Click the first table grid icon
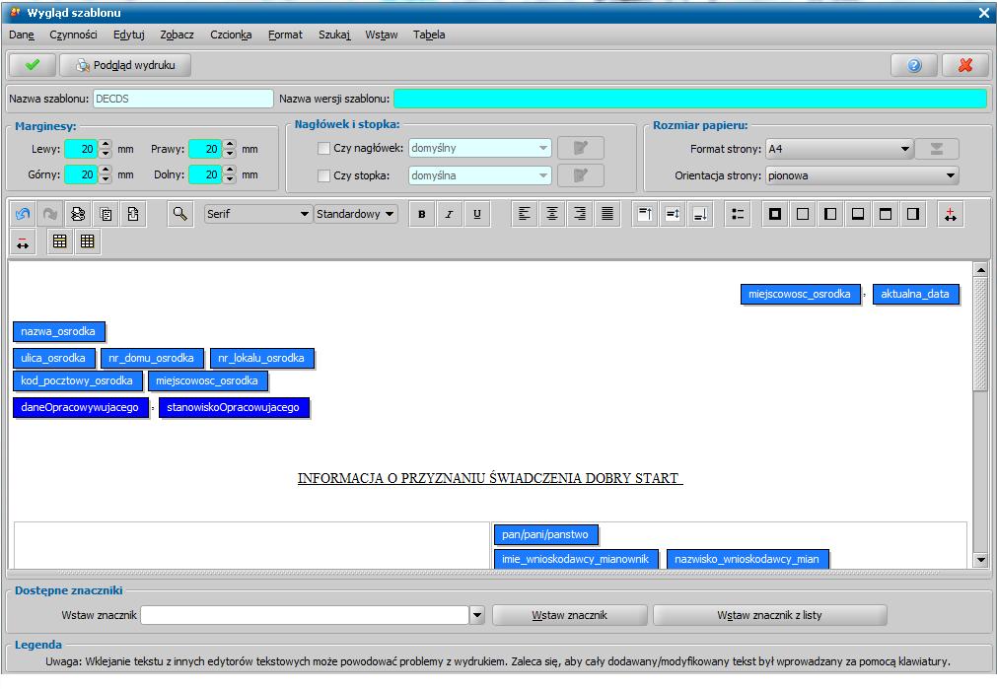 click(60, 241)
